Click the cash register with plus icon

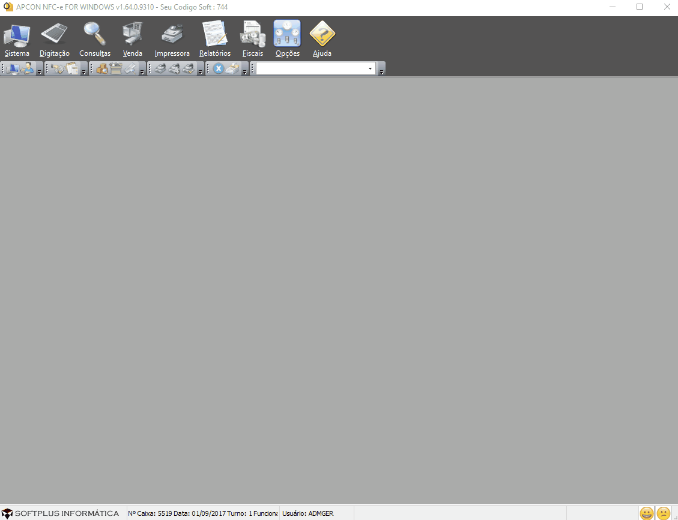(174, 68)
